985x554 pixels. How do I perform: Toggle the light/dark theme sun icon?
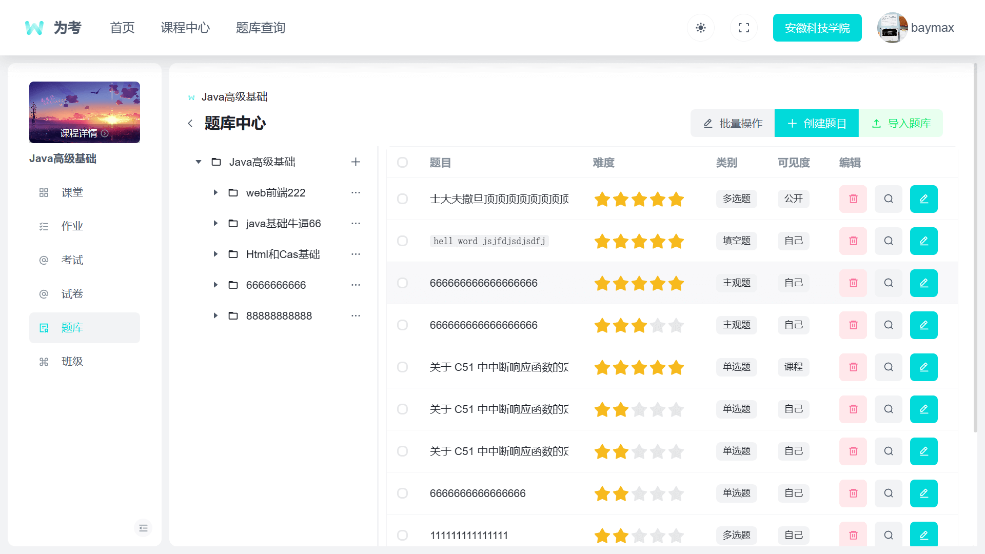click(x=701, y=28)
